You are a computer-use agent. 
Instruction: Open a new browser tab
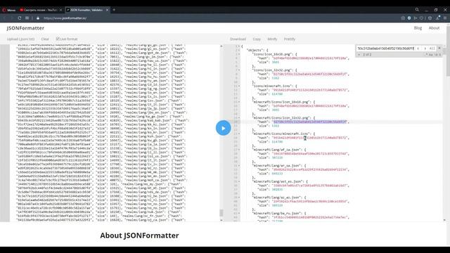(114, 10)
